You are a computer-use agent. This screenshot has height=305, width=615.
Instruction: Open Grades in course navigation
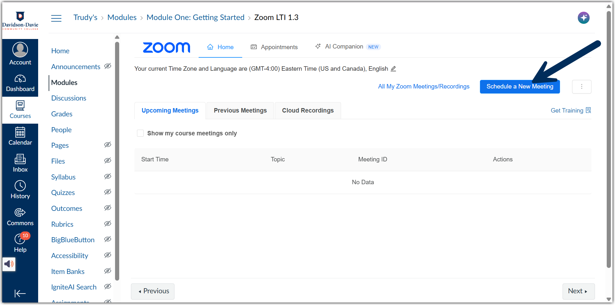(x=62, y=114)
